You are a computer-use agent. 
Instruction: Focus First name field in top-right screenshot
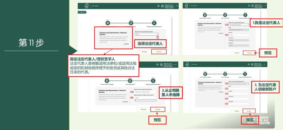(239, 40)
